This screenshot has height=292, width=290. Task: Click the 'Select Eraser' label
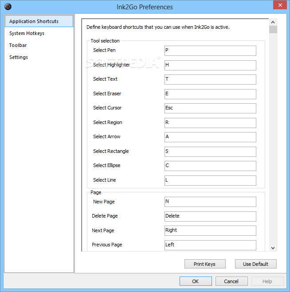(107, 93)
